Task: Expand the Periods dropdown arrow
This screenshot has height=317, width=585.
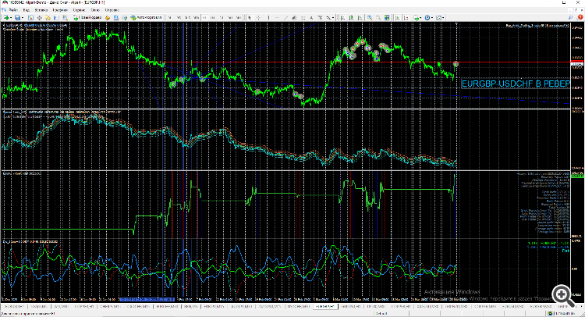Action: pyautogui.click(x=433, y=17)
